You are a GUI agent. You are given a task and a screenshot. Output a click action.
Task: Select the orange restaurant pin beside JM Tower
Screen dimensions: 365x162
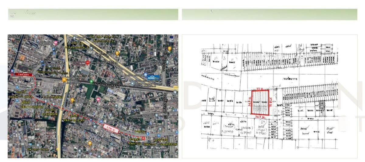coord(64,79)
